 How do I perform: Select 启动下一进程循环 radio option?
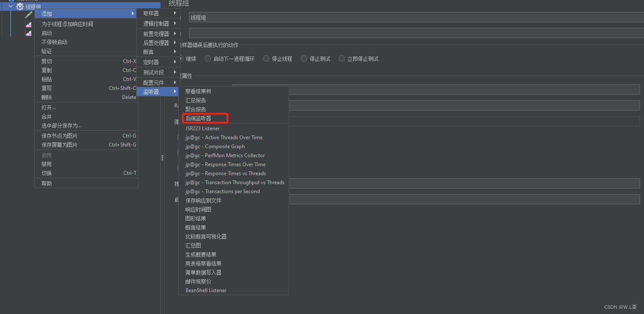208,59
